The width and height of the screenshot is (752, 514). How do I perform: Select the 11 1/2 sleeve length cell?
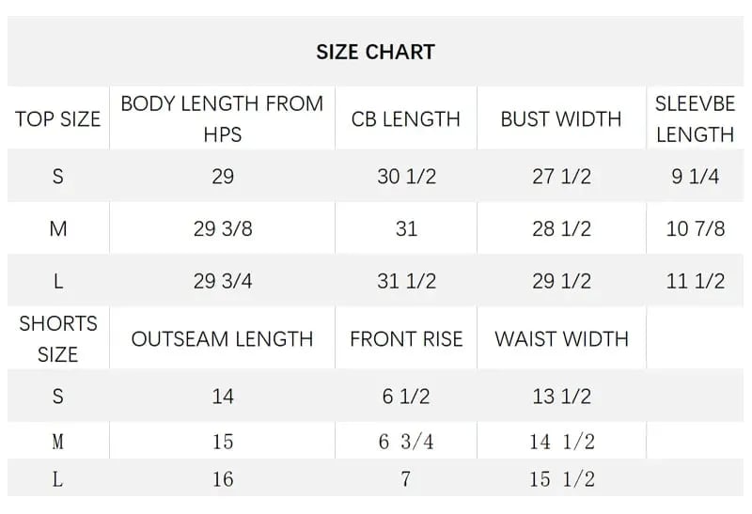click(695, 281)
